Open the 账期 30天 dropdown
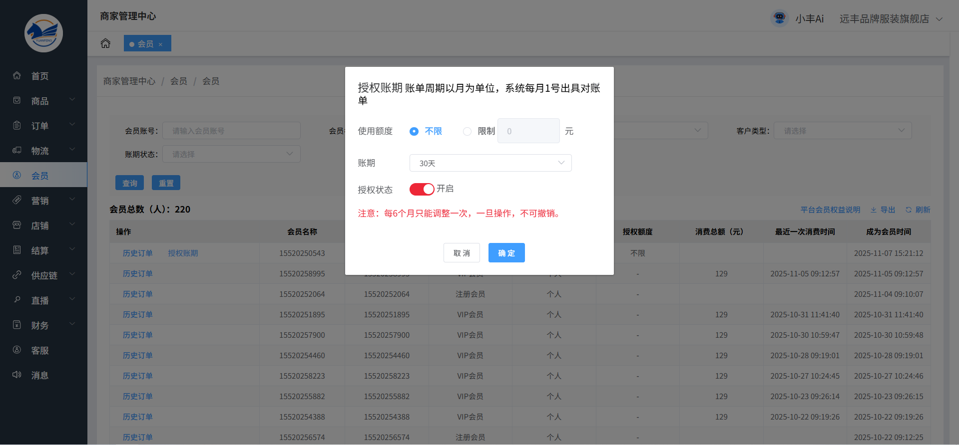Image resolution: width=959 pixels, height=445 pixels. 490,163
